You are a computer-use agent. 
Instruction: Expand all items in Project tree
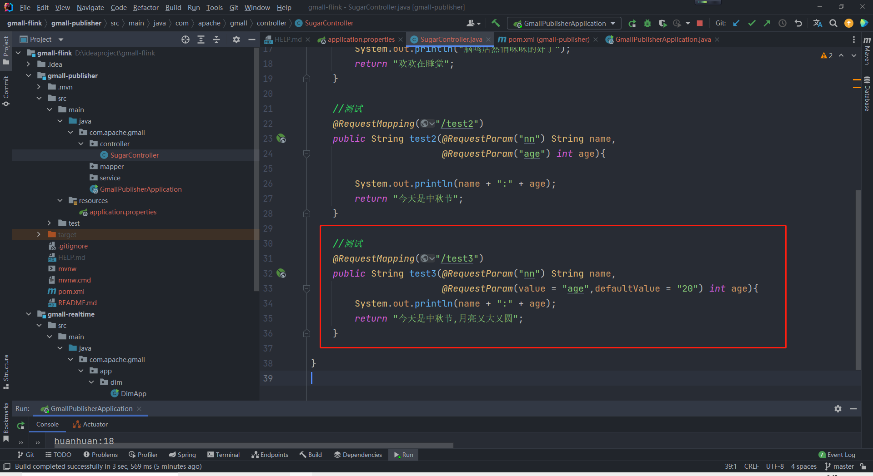click(x=201, y=40)
